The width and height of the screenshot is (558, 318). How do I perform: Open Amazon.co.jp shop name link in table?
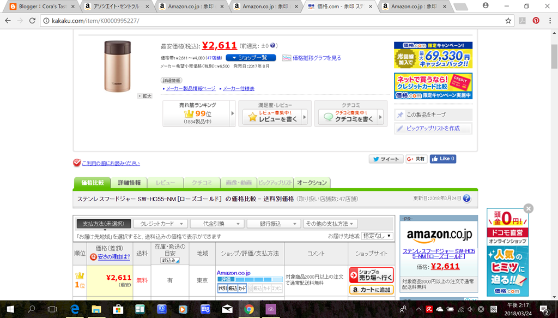(x=233, y=273)
